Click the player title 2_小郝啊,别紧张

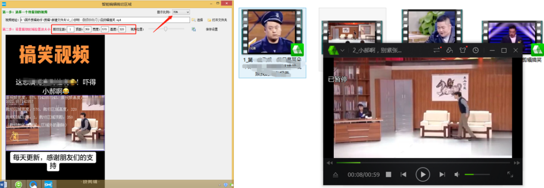point(377,50)
